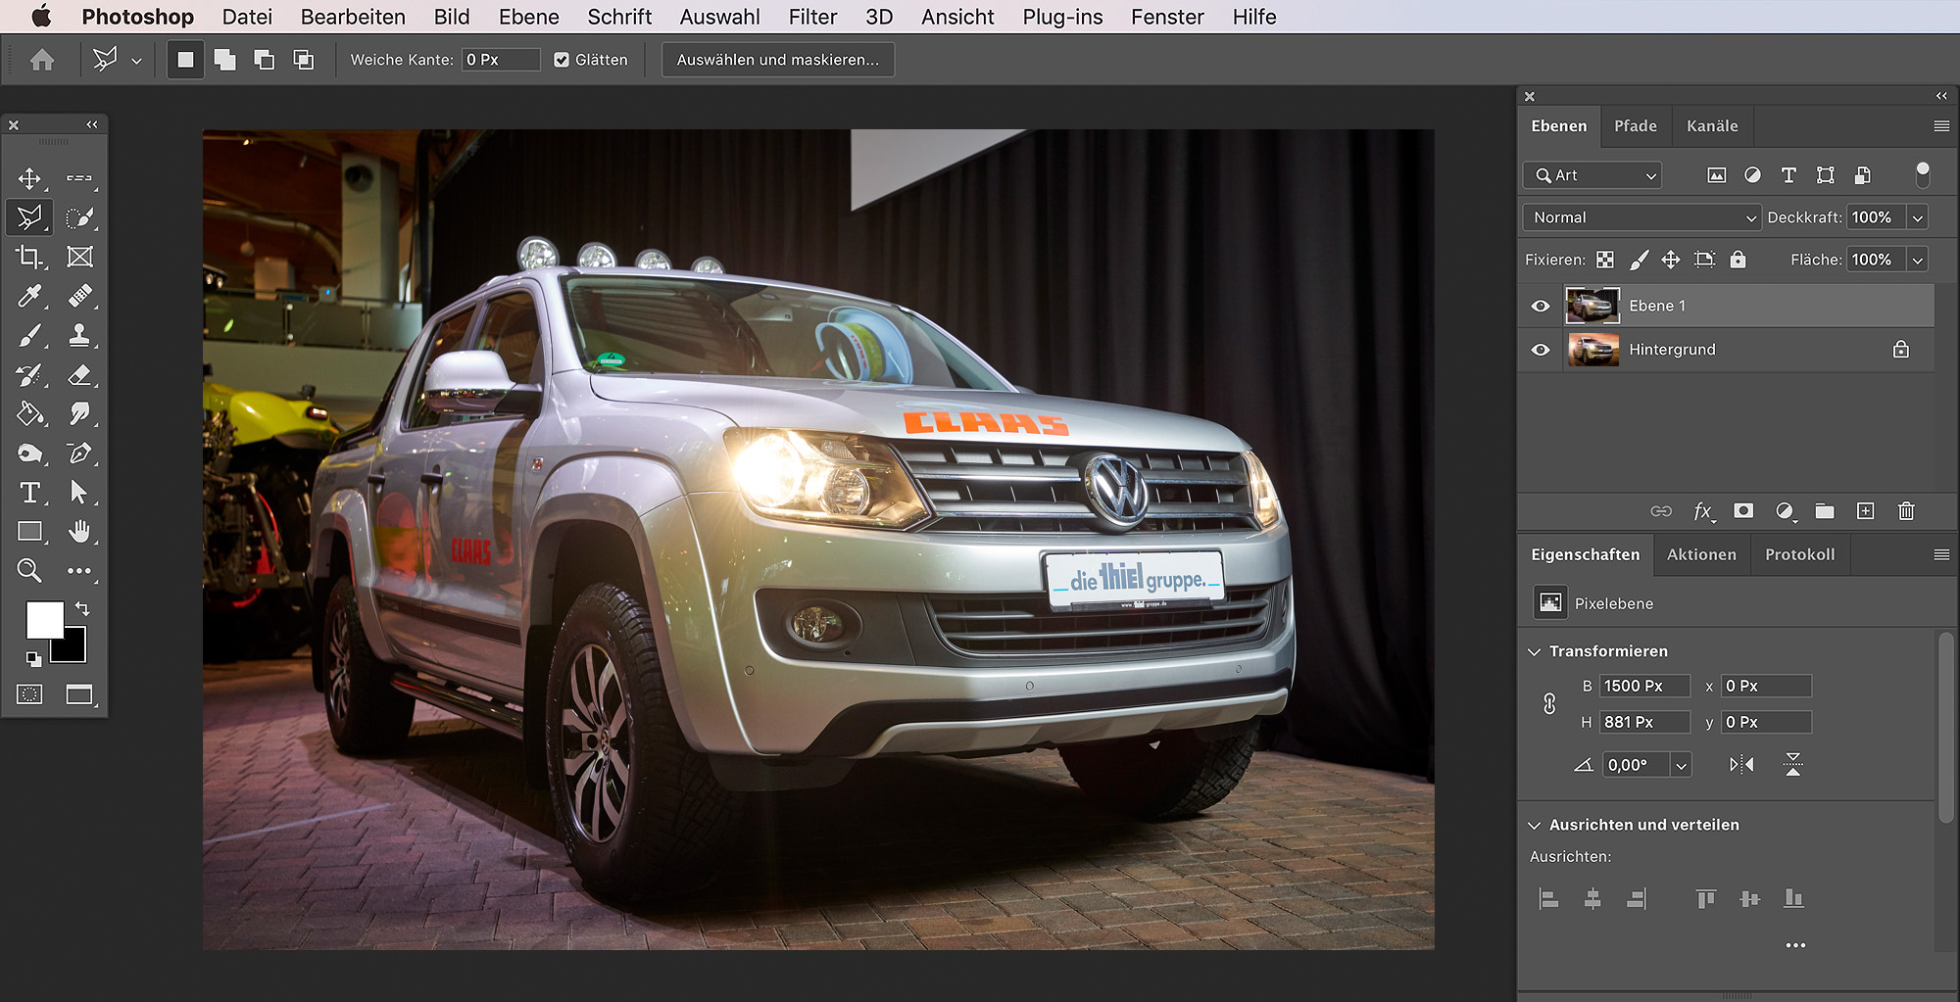The image size is (1960, 1002).
Task: Collapse the Transformieren section
Action: coord(1535,651)
